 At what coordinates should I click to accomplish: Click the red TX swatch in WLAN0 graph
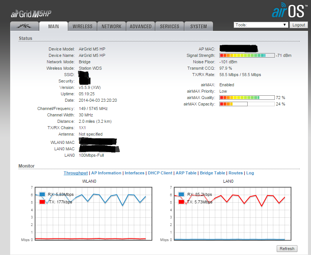pos(42,202)
